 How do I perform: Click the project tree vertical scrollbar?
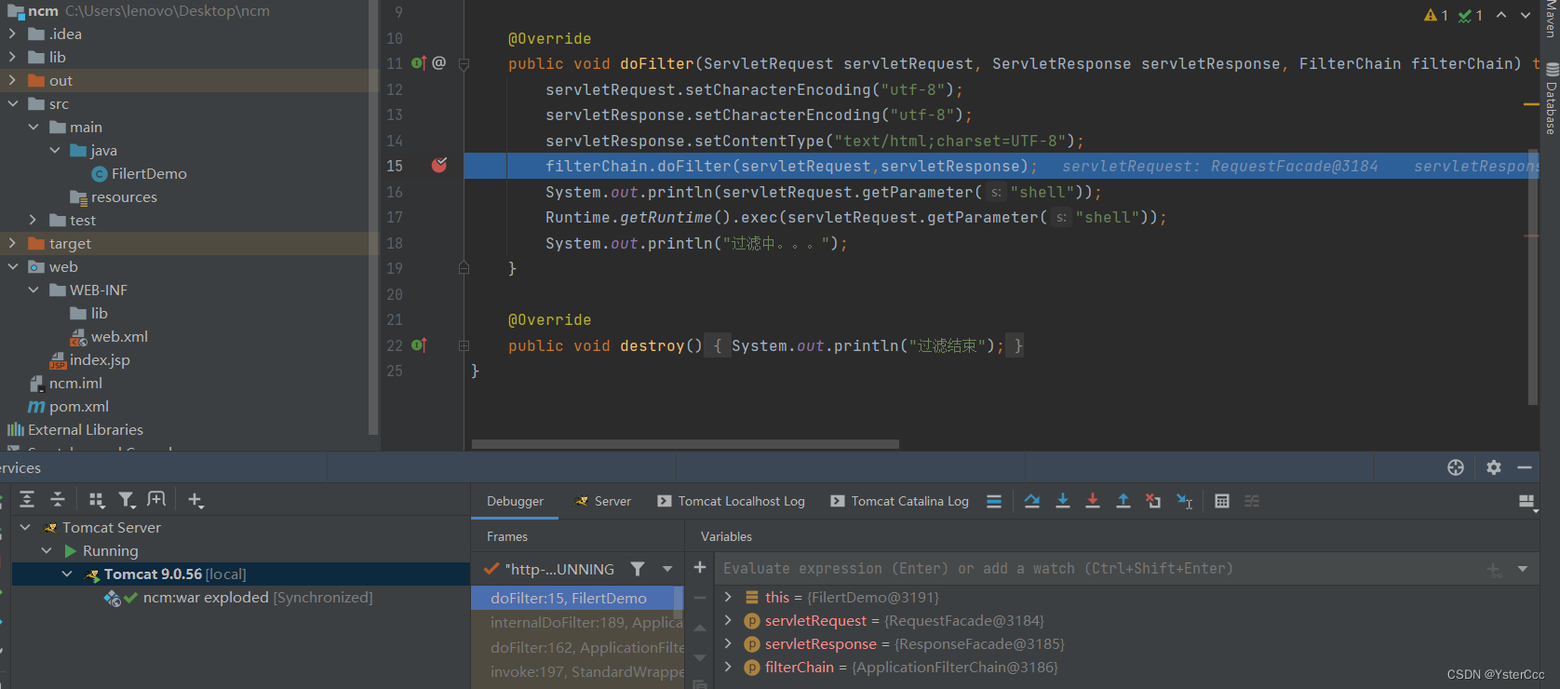tap(373, 218)
